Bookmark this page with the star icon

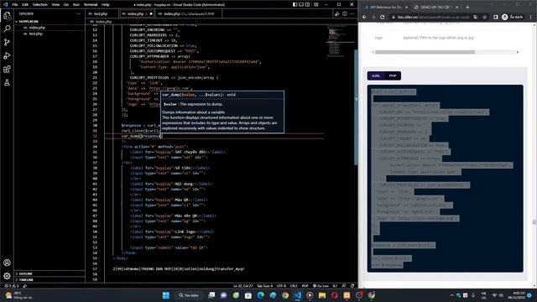(485, 17)
